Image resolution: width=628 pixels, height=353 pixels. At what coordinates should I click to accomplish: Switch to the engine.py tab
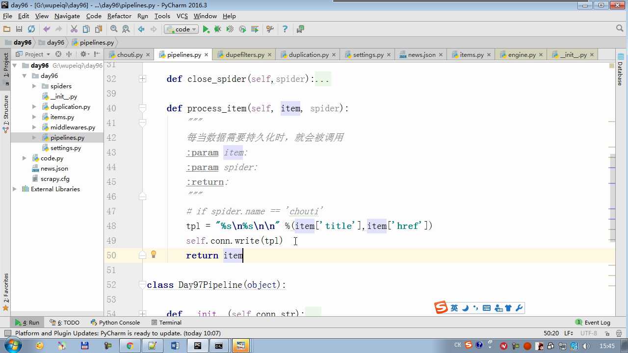coord(522,55)
